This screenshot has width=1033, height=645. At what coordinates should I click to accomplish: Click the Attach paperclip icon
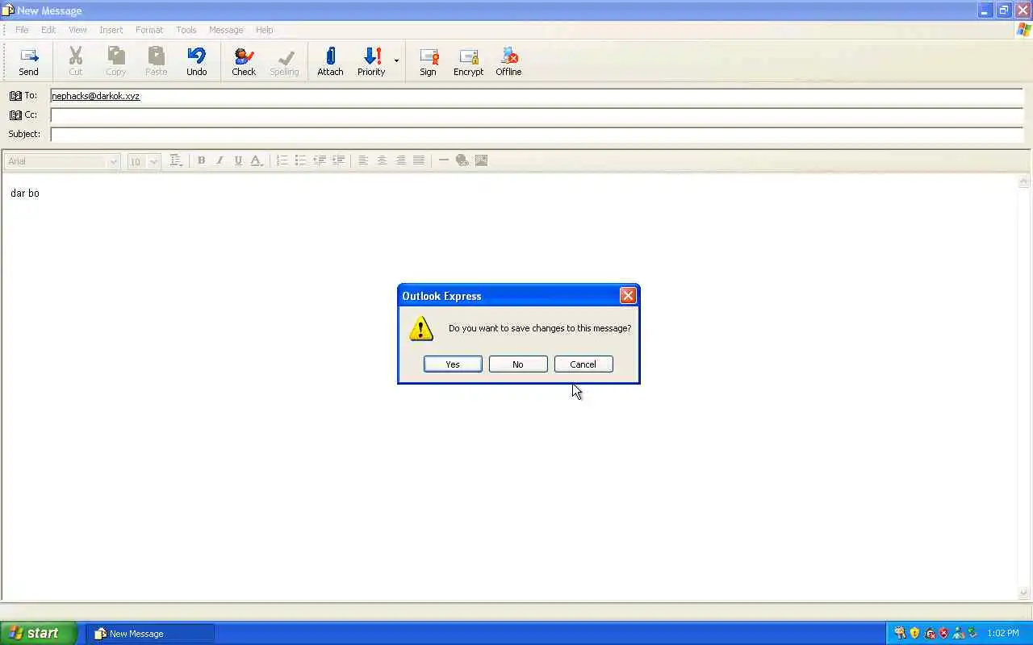pyautogui.click(x=330, y=56)
